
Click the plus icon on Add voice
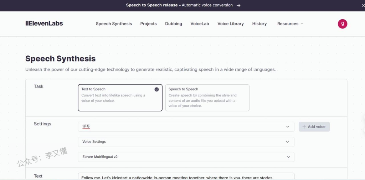coord(304,127)
